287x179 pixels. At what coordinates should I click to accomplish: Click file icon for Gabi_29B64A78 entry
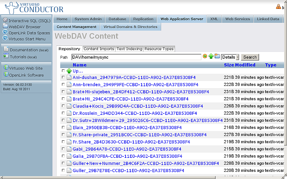click(69, 149)
